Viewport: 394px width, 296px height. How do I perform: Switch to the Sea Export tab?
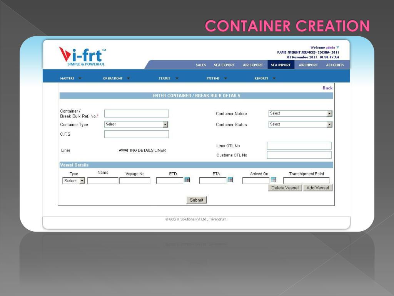pyautogui.click(x=224, y=65)
